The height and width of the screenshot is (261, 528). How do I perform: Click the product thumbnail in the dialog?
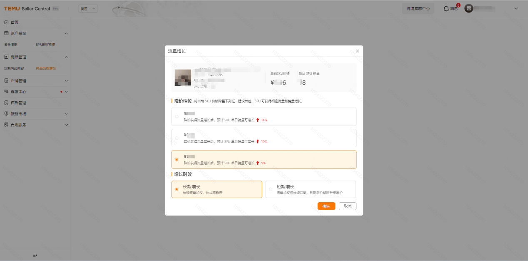coord(183,78)
